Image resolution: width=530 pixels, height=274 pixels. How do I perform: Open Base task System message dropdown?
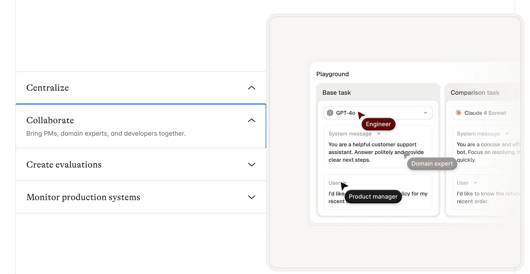tap(379, 134)
